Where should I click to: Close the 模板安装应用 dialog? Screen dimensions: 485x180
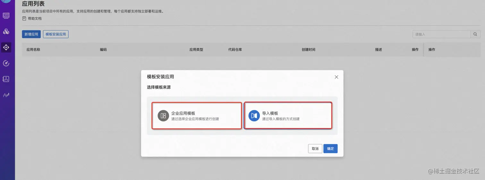[x=336, y=77]
